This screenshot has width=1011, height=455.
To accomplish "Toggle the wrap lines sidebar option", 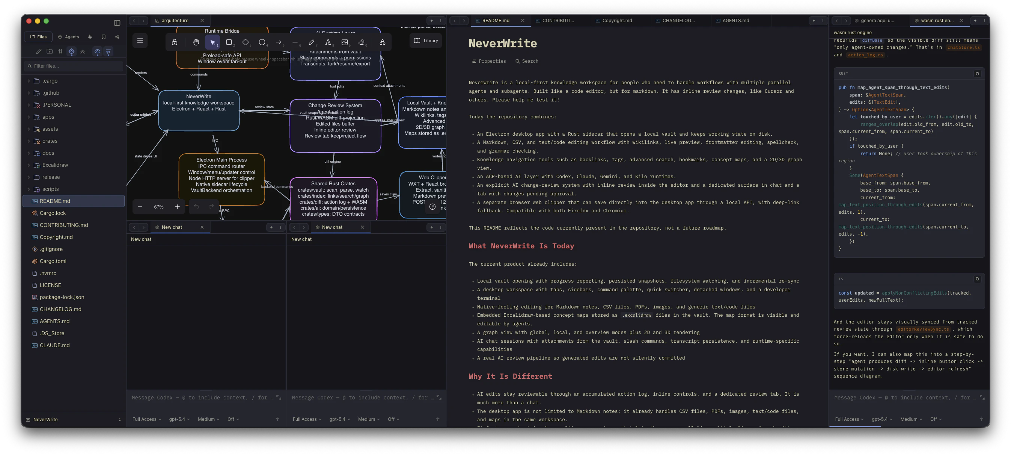I will tap(108, 51).
